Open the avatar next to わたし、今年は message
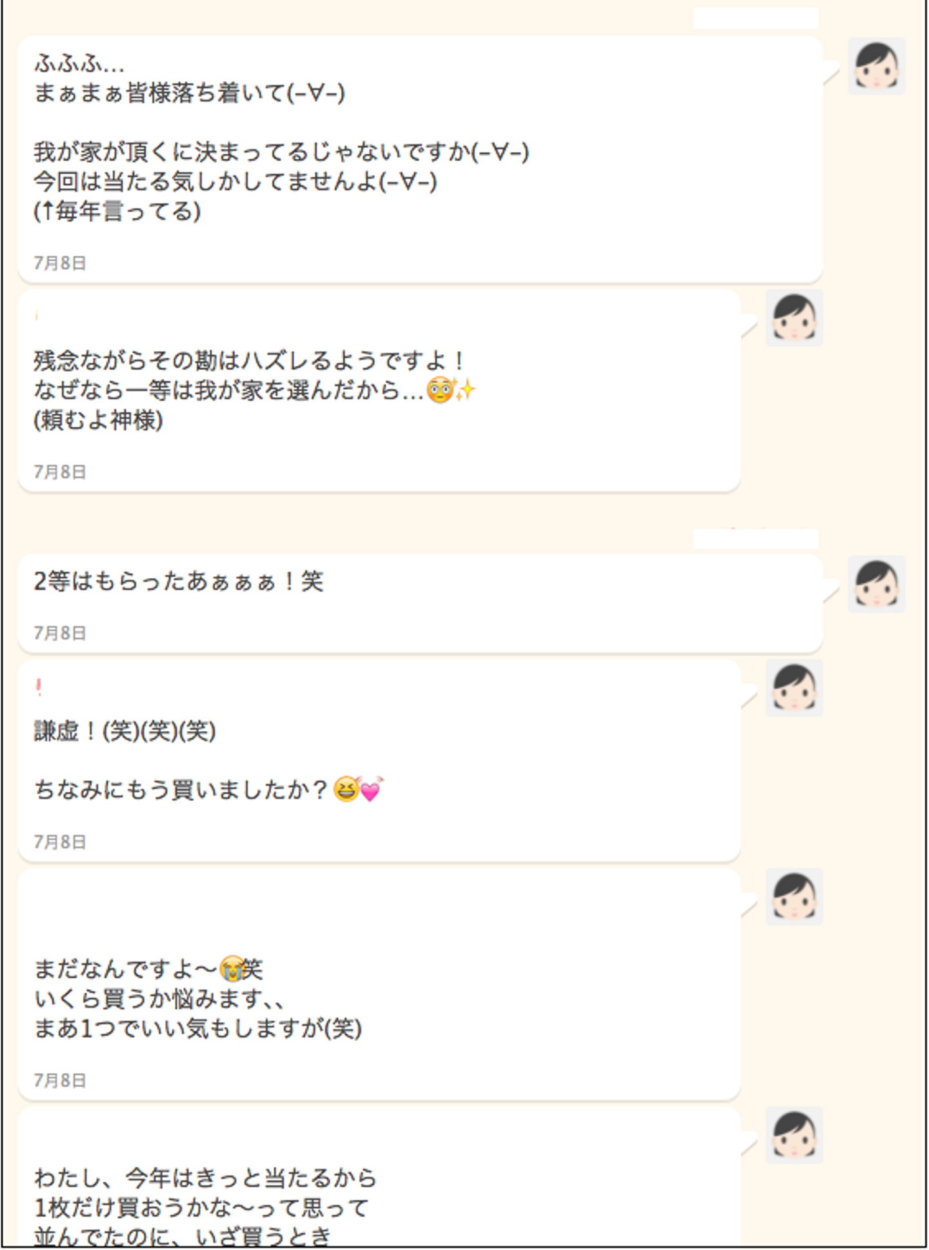 (794, 1135)
